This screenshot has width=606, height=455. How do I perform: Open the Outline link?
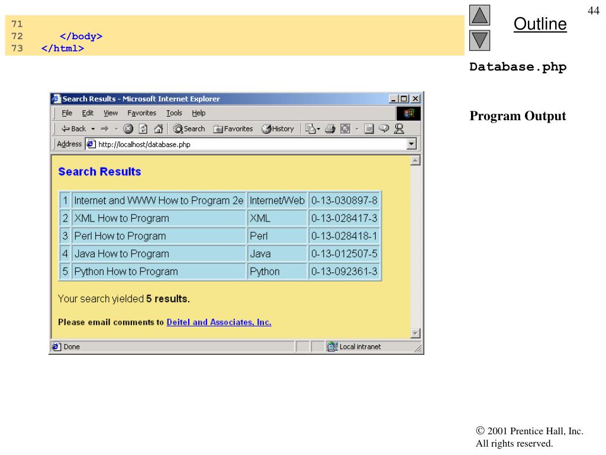tap(540, 24)
